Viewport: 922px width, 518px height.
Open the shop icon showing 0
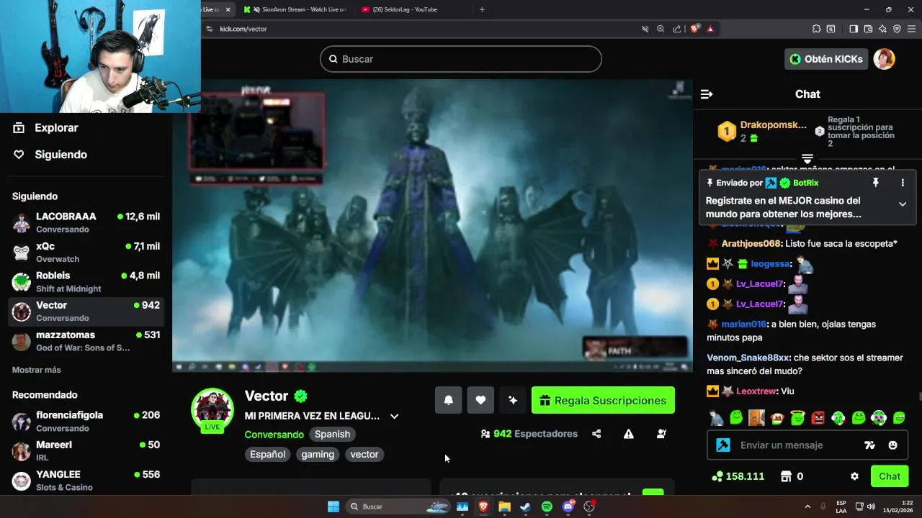(786, 476)
